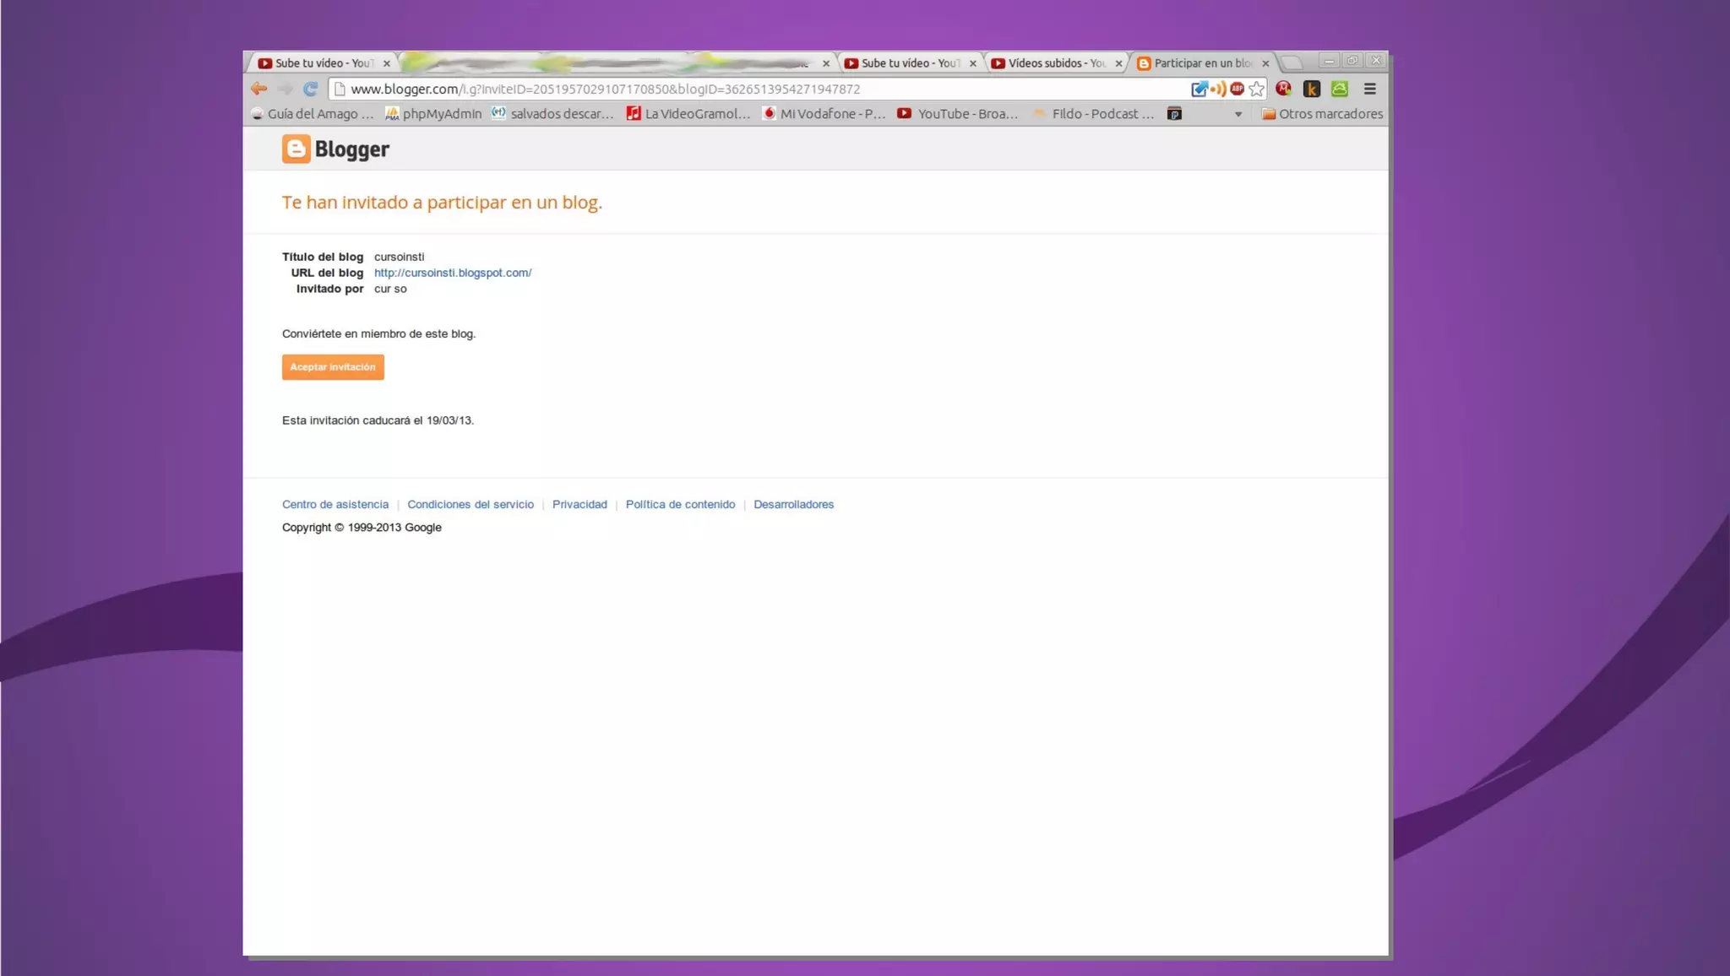Switch to the Vídeos subidos tab
1730x976 pixels.
(1055, 63)
